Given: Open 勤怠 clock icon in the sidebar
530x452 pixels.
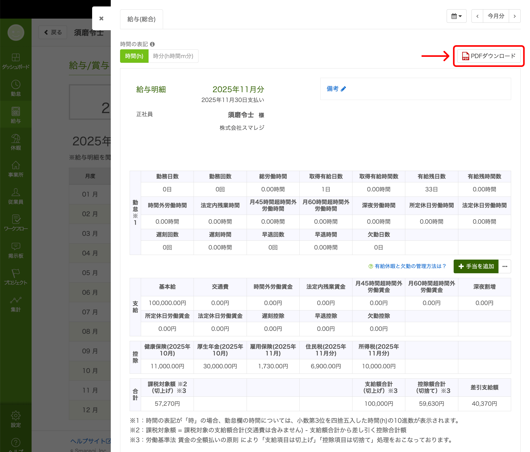Looking at the screenshot, I should click(16, 88).
